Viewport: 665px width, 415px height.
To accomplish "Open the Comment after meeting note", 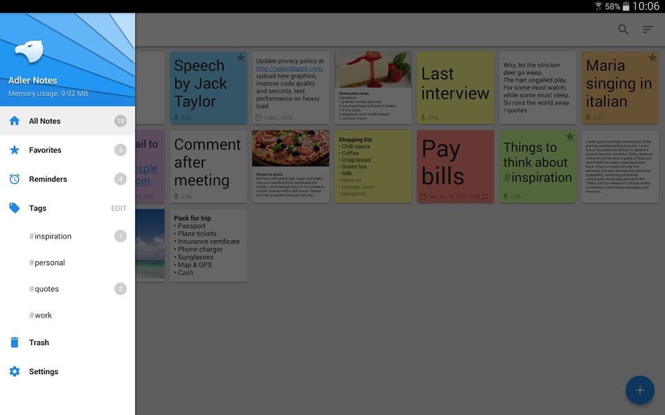I will [x=209, y=167].
